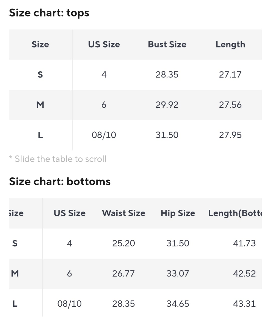Select the Length header in tops chart
Viewport: 270px width, 317px height.
point(230,44)
